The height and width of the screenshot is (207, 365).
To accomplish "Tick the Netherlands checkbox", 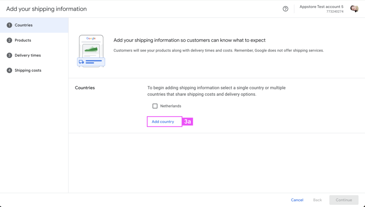I will tap(155, 106).
